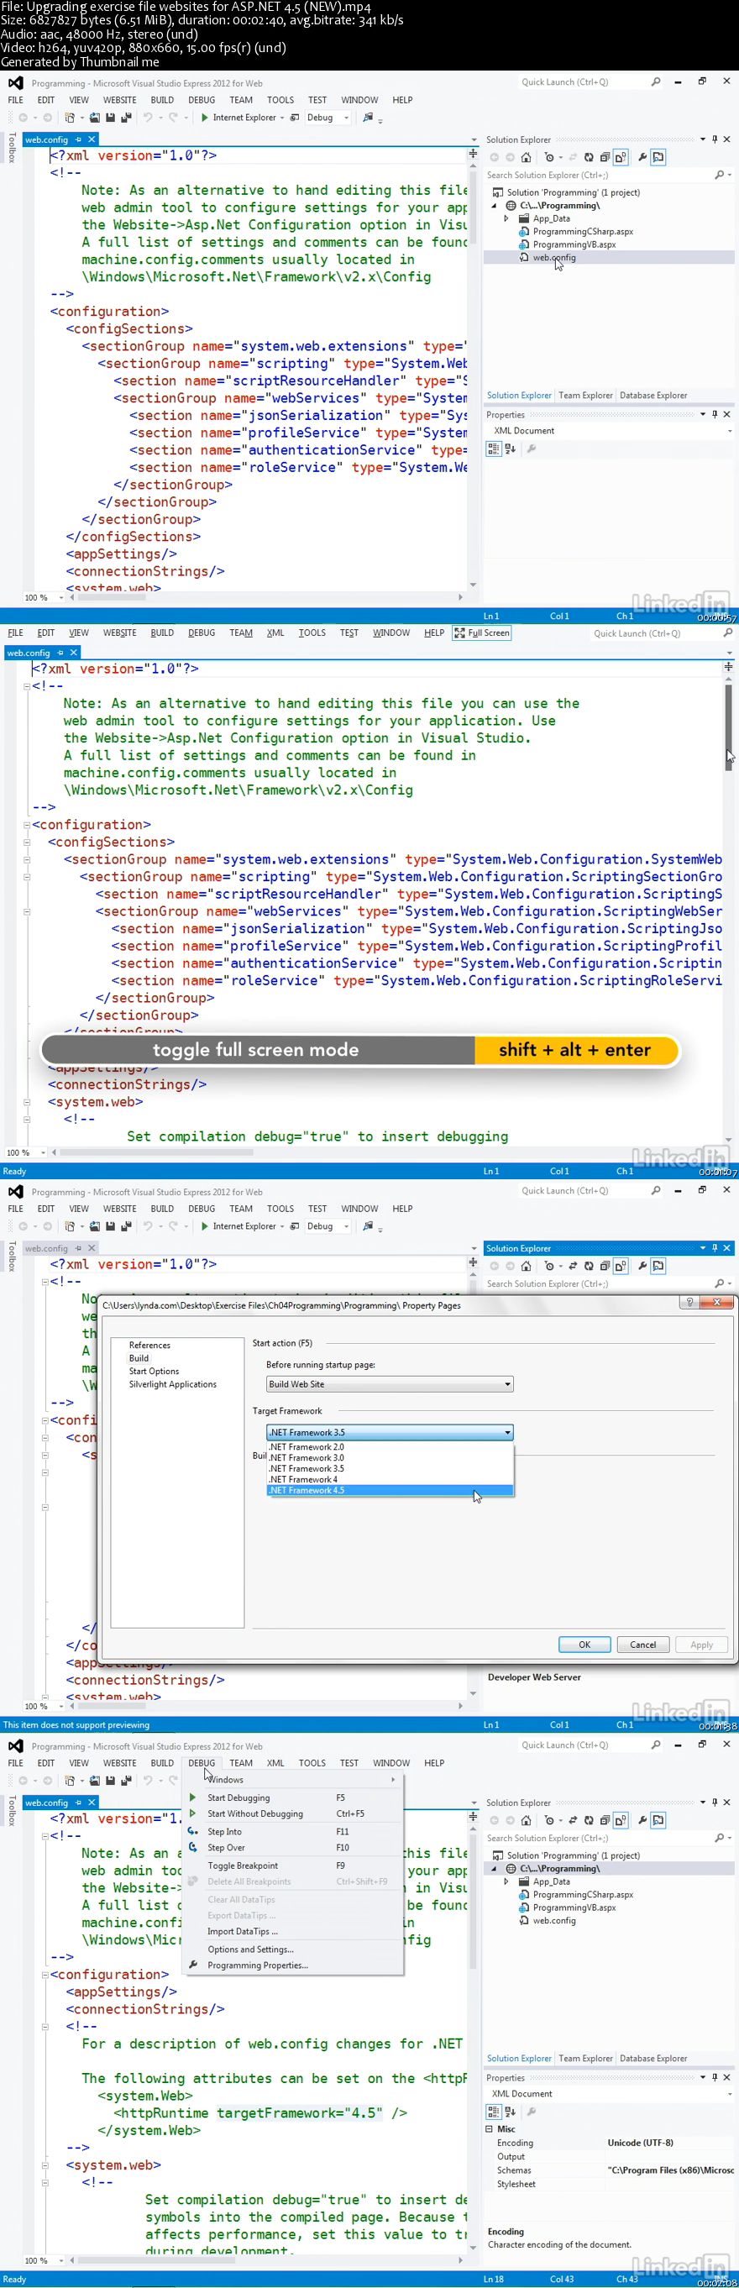
Task: Select Start Options in the Property Pages tree
Action: 154,1371
